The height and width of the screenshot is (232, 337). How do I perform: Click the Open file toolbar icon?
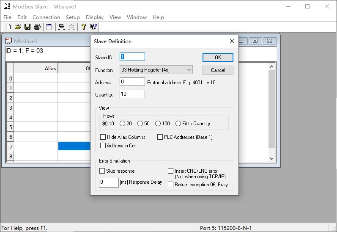(18, 27)
